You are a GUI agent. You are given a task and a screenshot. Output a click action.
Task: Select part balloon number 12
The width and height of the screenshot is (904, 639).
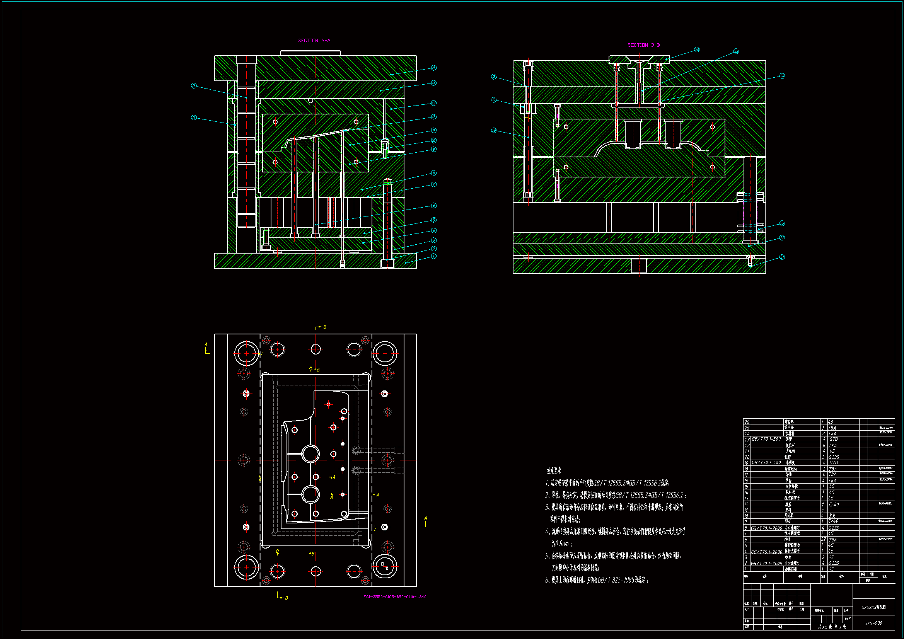coord(433,116)
